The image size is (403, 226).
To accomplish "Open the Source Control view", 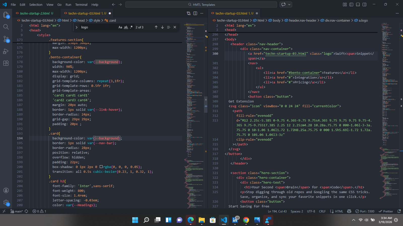I will [6, 39].
